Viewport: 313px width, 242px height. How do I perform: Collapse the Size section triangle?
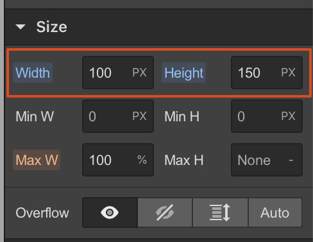coord(21,27)
